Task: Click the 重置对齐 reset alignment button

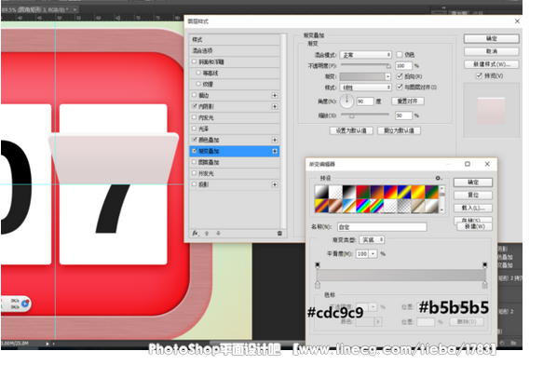Action: [x=408, y=101]
